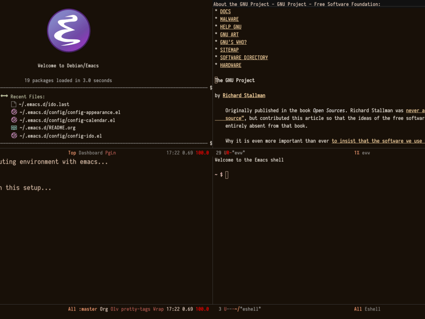Screen dimensions: 425x319
Task: Click '19 packages loaded in 3.0 seconds' text
Action: click(x=68, y=80)
